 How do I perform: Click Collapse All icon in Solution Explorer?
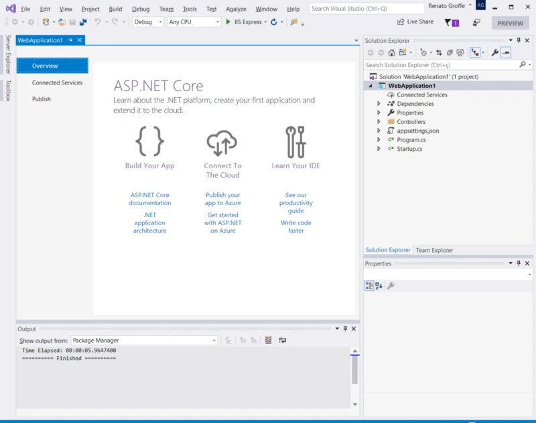click(x=450, y=53)
